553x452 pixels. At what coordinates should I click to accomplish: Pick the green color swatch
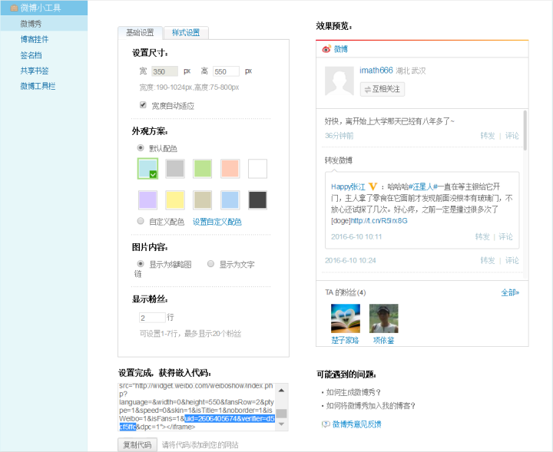203,169
